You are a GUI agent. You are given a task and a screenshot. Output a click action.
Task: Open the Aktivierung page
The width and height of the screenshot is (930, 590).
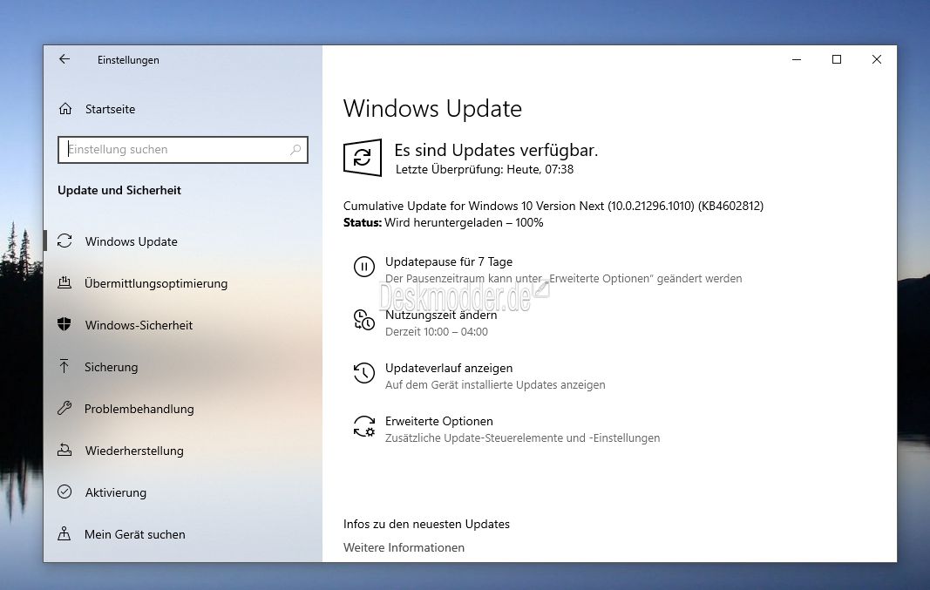[x=116, y=492]
